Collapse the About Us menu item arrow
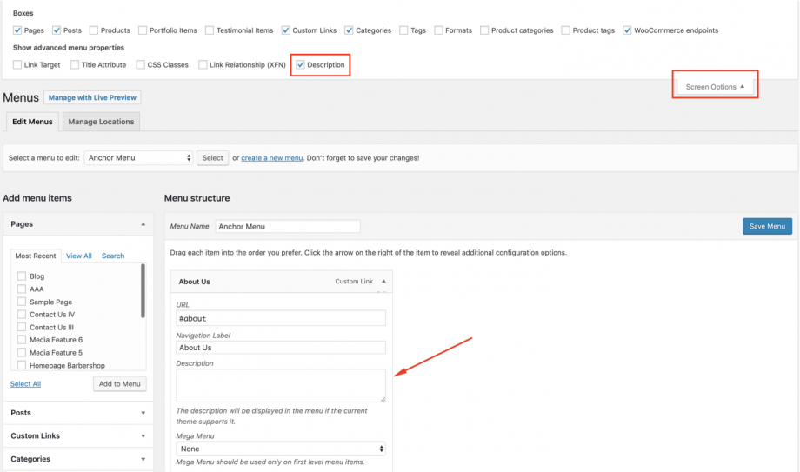This screenshot has height=472, width=800. [x=383, y=282]
